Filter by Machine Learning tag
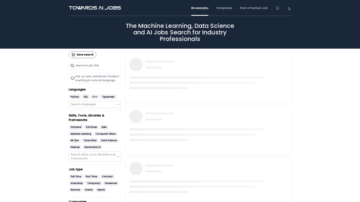Image resolution: width=360 pixels, height=202 pixels. coord(81,134)
